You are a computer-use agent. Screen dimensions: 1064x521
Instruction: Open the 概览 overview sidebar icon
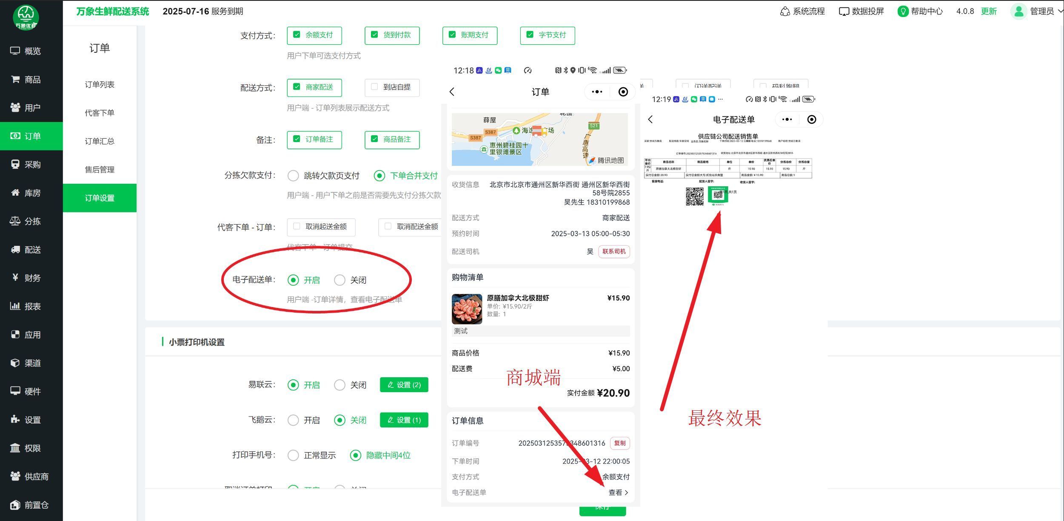[x=15, y=51]
